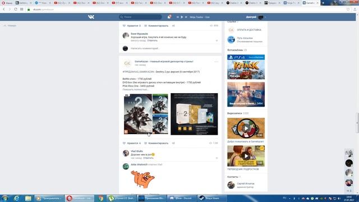The width and height of the screenshot is (359, 202).
Task: Play the Добро пожаловать в GameKazan video
Action: [246, 128]
